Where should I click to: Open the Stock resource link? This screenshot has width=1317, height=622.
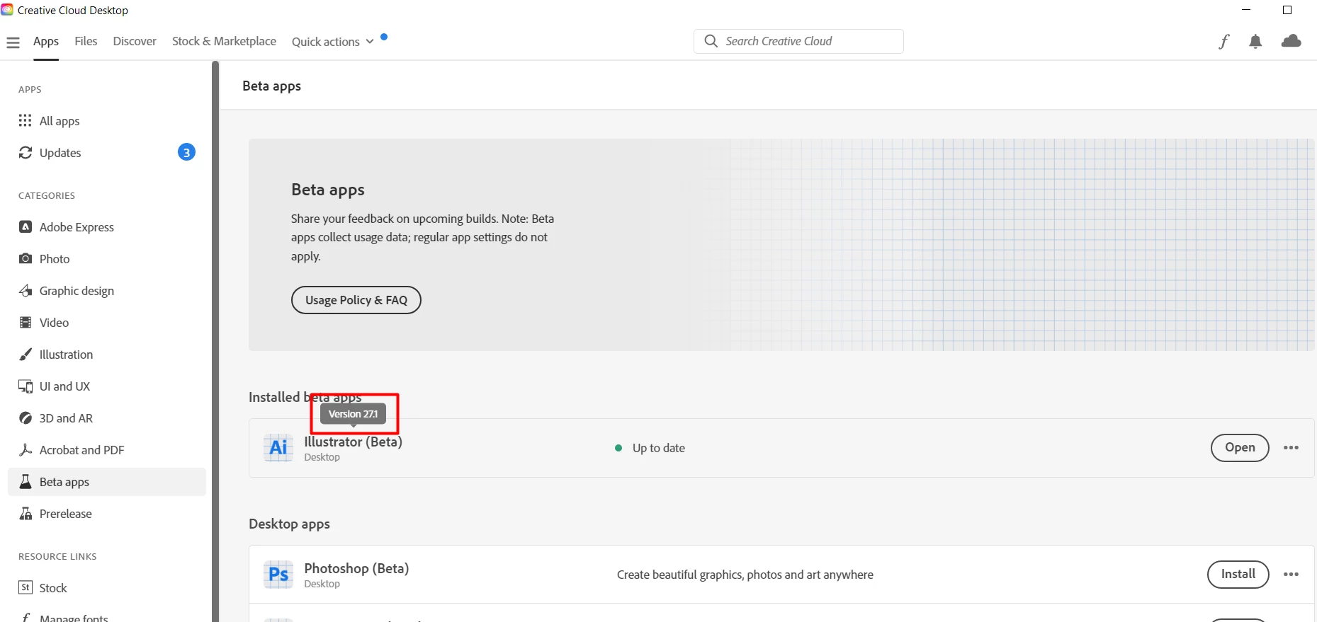pyautogui.click(x=107, y=588)
